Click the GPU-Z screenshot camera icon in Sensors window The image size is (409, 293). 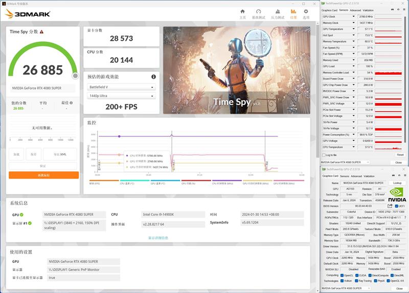coord(393,10)
